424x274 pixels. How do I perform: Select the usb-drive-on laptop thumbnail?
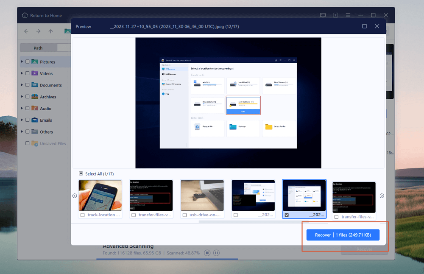tap(202, 196)
